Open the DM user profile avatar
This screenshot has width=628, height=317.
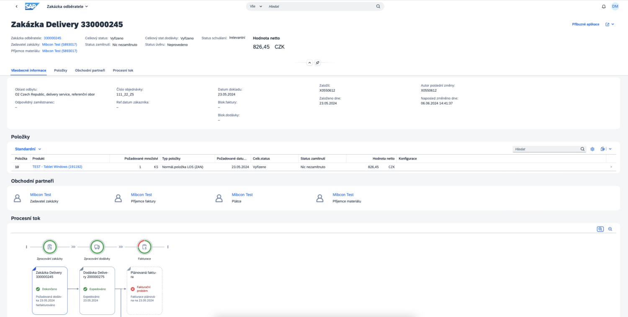tap(615, 7)
